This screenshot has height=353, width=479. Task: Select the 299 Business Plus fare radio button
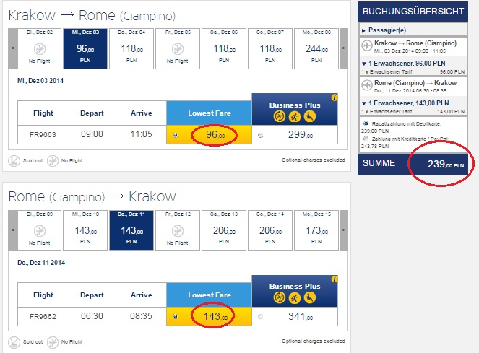pyautogui.click(x=260, y=135)
